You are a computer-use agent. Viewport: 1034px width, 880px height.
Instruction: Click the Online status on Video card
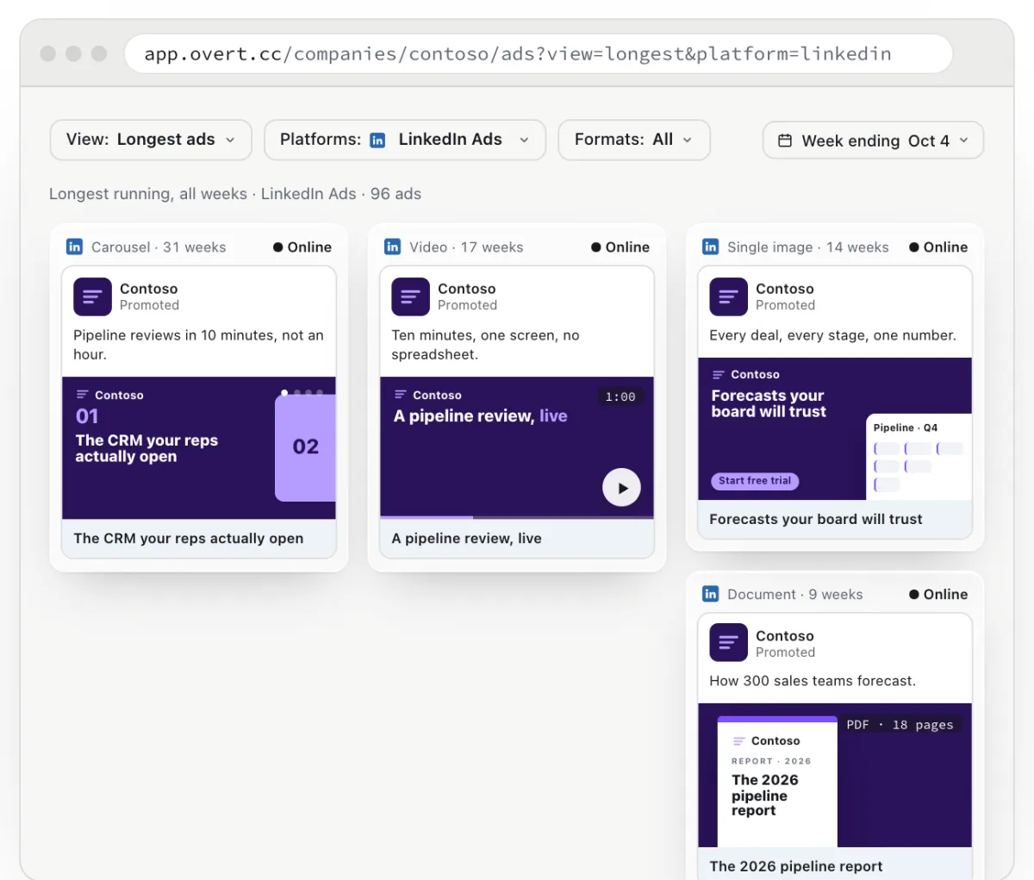point(620,247)
